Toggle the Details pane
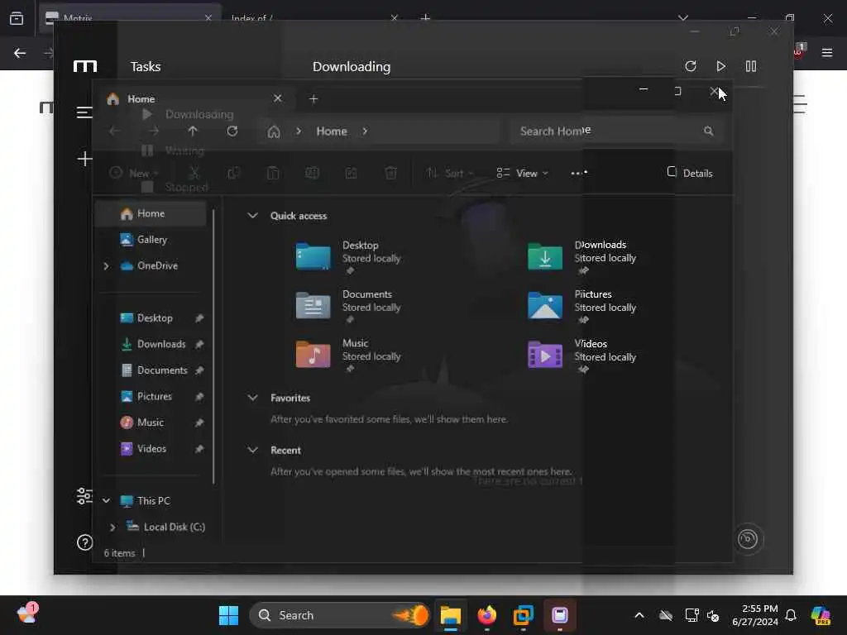847x635 pixels. pyautogui.click(x=691, y=173)
